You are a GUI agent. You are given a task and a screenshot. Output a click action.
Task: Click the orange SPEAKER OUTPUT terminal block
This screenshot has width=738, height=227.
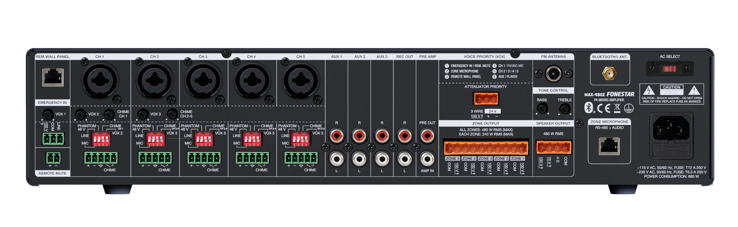553,147
